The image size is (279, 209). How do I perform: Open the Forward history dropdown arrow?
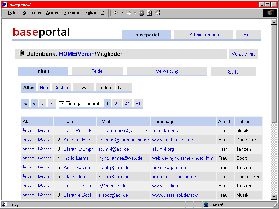click(x=135, y=13)
